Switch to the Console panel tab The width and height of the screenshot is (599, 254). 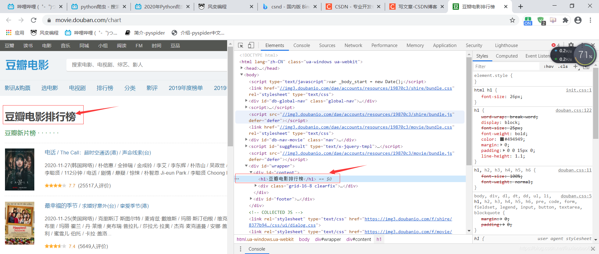302,45
